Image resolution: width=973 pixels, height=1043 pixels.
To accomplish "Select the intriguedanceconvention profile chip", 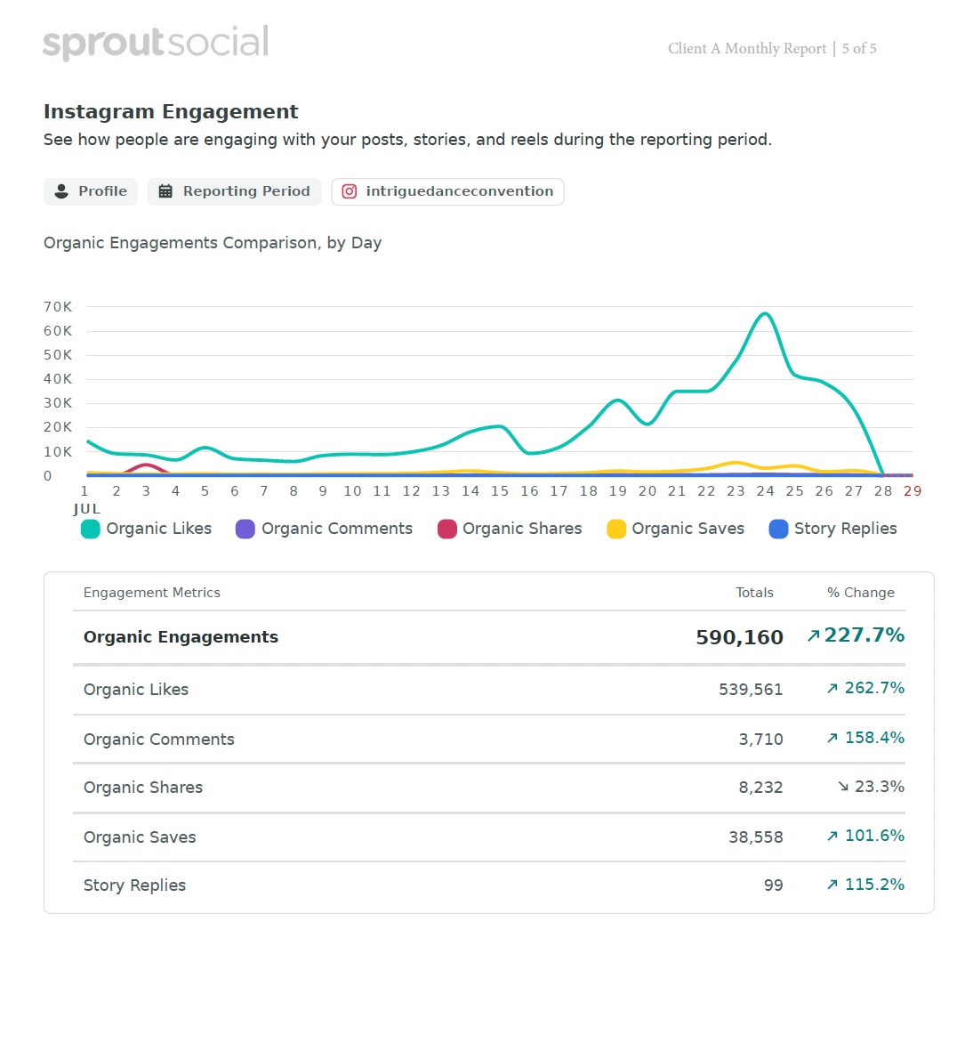I will pyautogui.click(x=448, y=191).
